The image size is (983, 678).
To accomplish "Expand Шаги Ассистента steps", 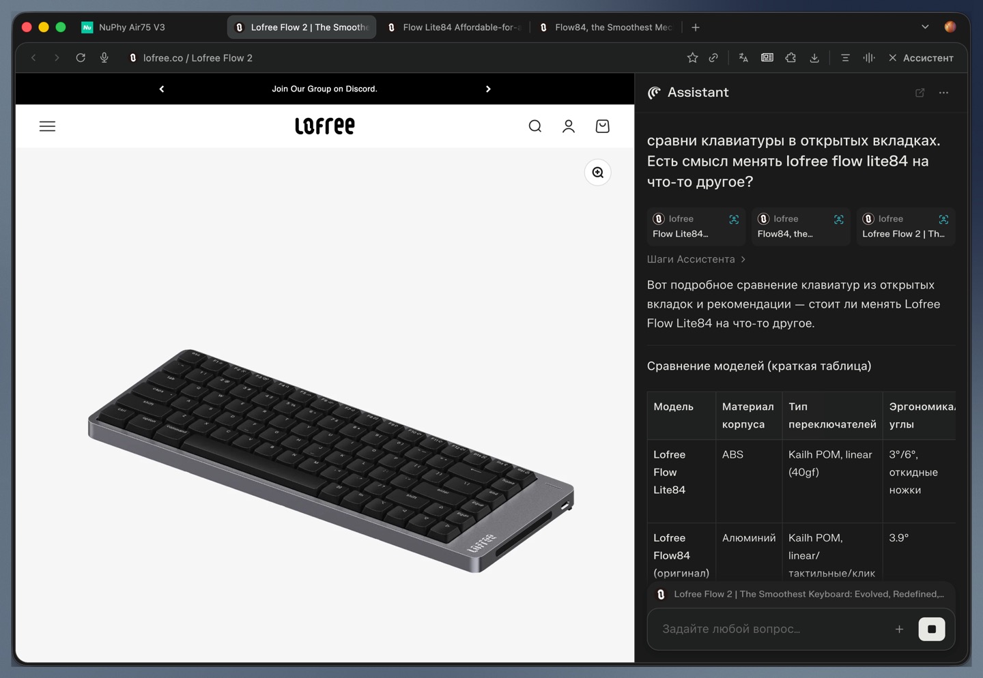I will pos(696,259).
